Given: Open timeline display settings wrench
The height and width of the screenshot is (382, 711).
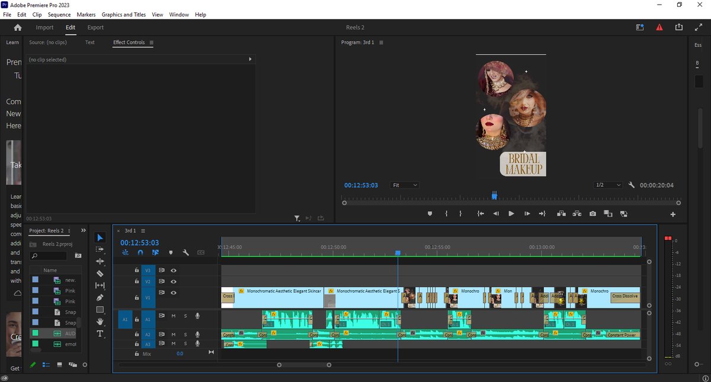Looking at the screenshot, I should [185, 253].
